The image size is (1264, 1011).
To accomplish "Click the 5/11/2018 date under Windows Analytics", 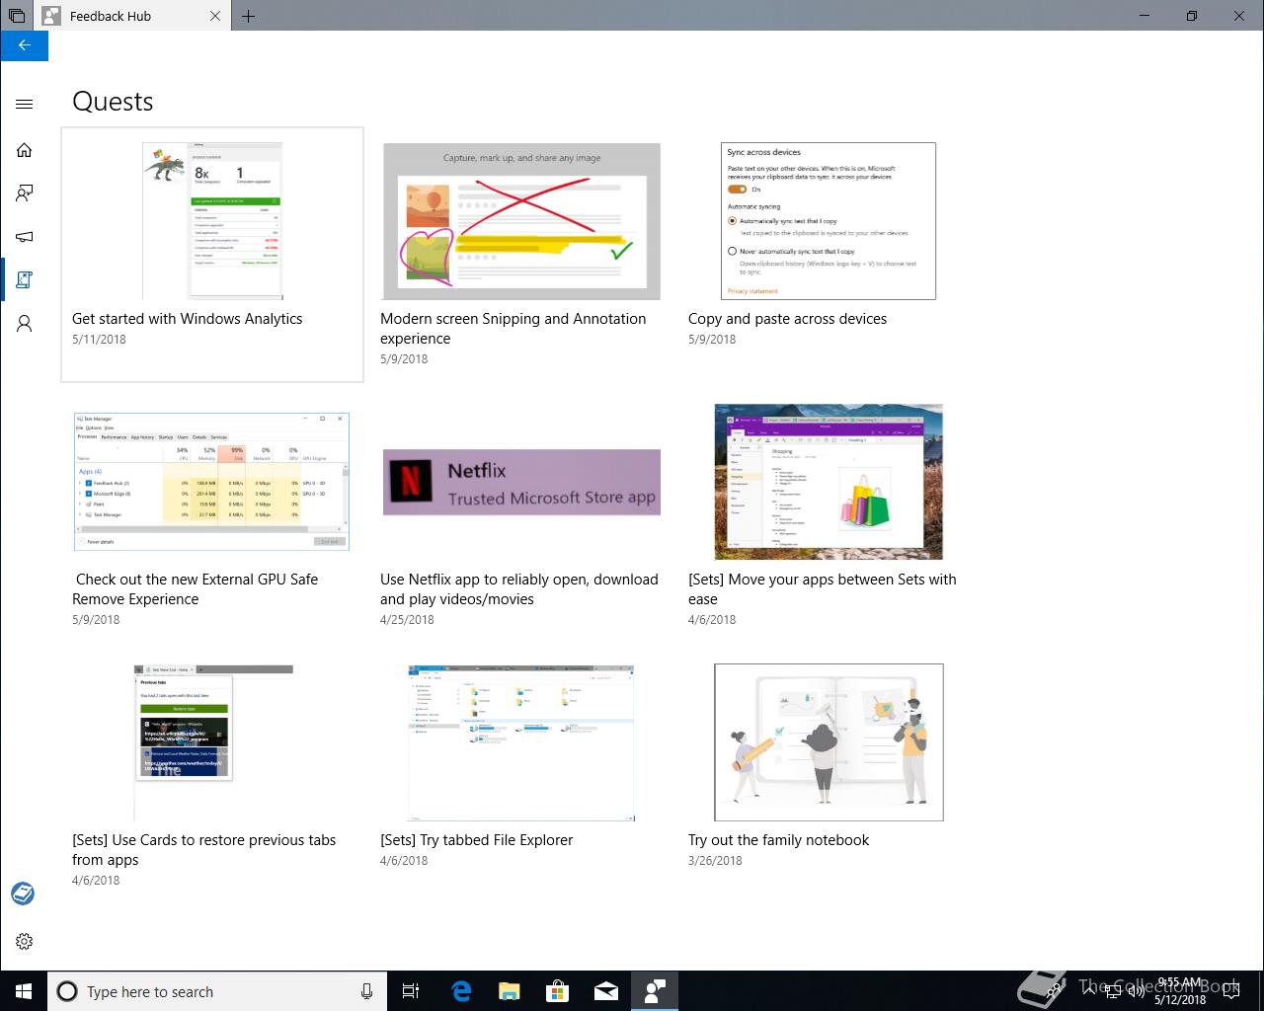I will pyautogui.click(x=99, y=340).
